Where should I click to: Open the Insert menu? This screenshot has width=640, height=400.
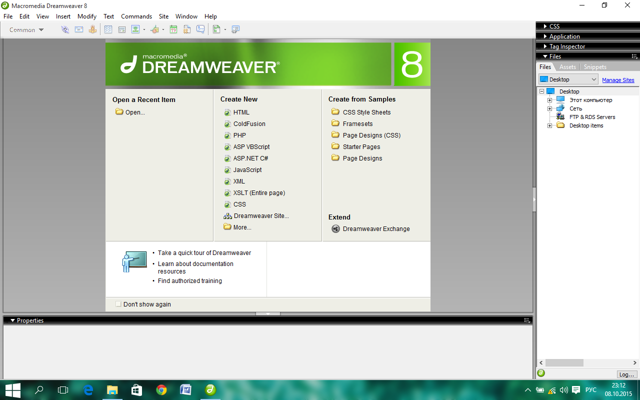click(63, 16)
